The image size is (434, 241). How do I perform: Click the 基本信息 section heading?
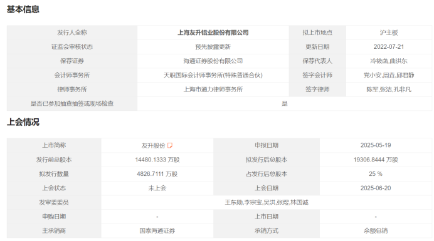pyautogui.click(x=23, y=9)
